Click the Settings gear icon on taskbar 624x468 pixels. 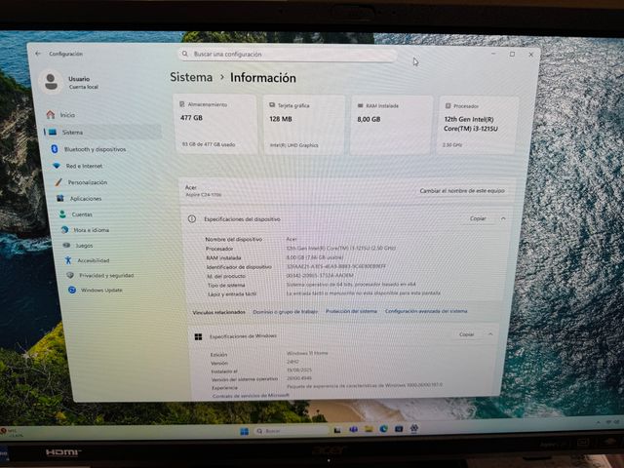click(414, 428)
